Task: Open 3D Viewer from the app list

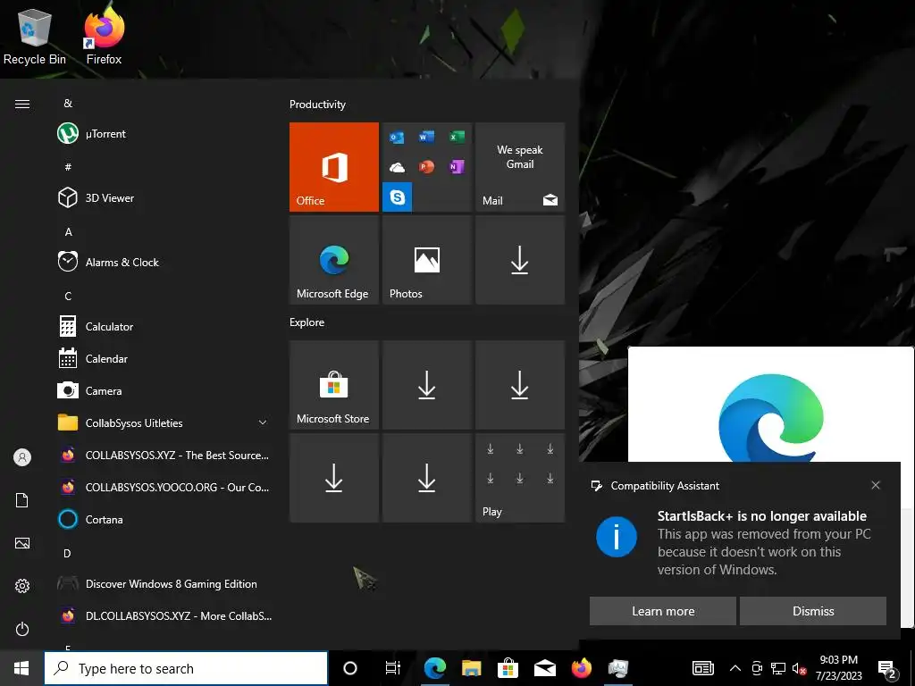Action: pyautogui.click(x=164, y=197)
